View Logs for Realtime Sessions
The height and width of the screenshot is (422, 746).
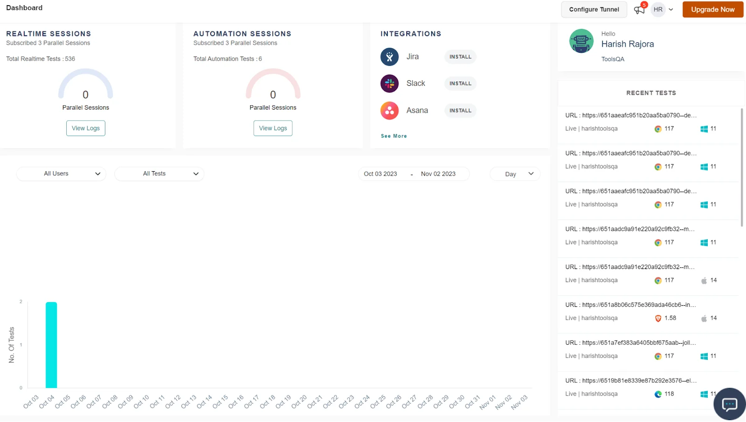tap(85, 128)
